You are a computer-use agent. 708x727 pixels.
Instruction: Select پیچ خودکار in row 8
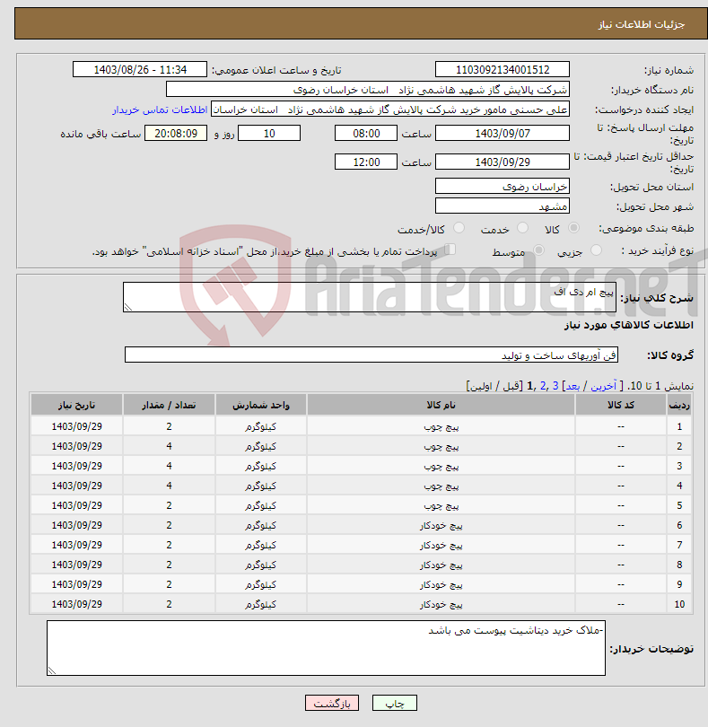(441, 565)
